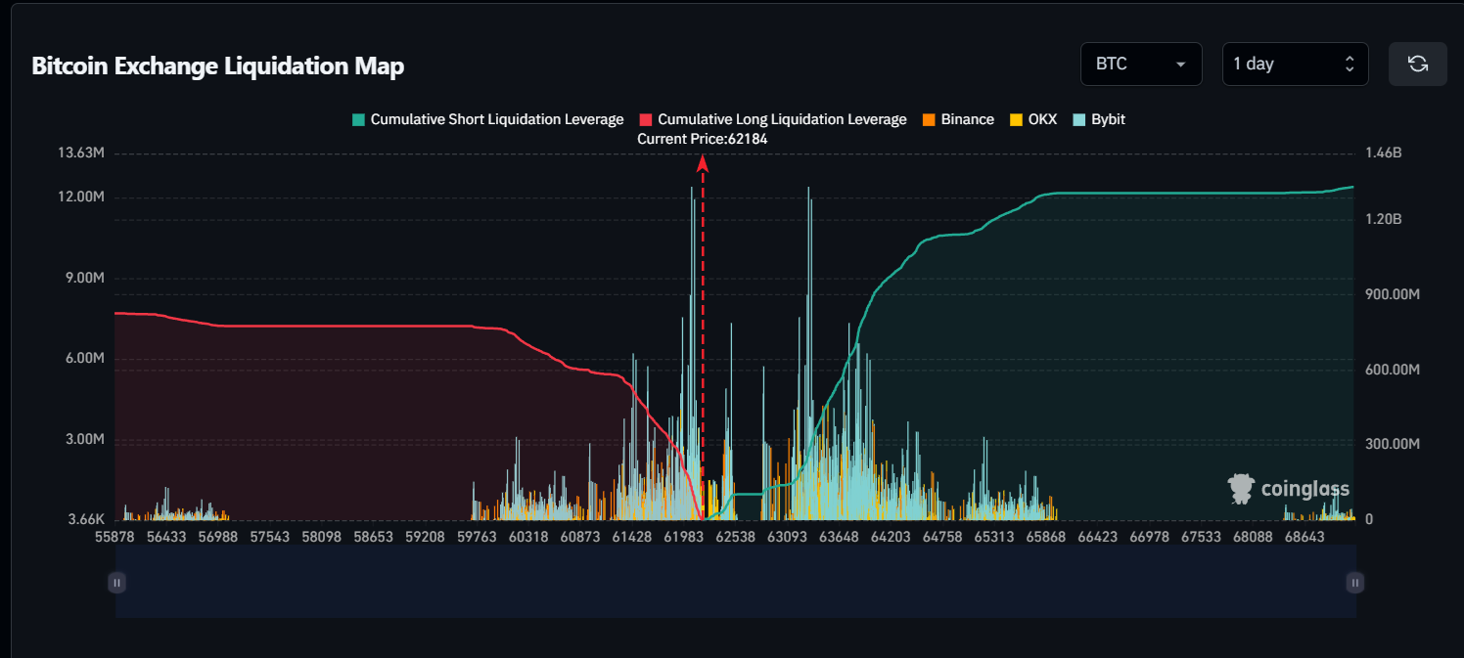Toggle the Cumulative Short Liquidation Leverage series label

tap(496, 119)
